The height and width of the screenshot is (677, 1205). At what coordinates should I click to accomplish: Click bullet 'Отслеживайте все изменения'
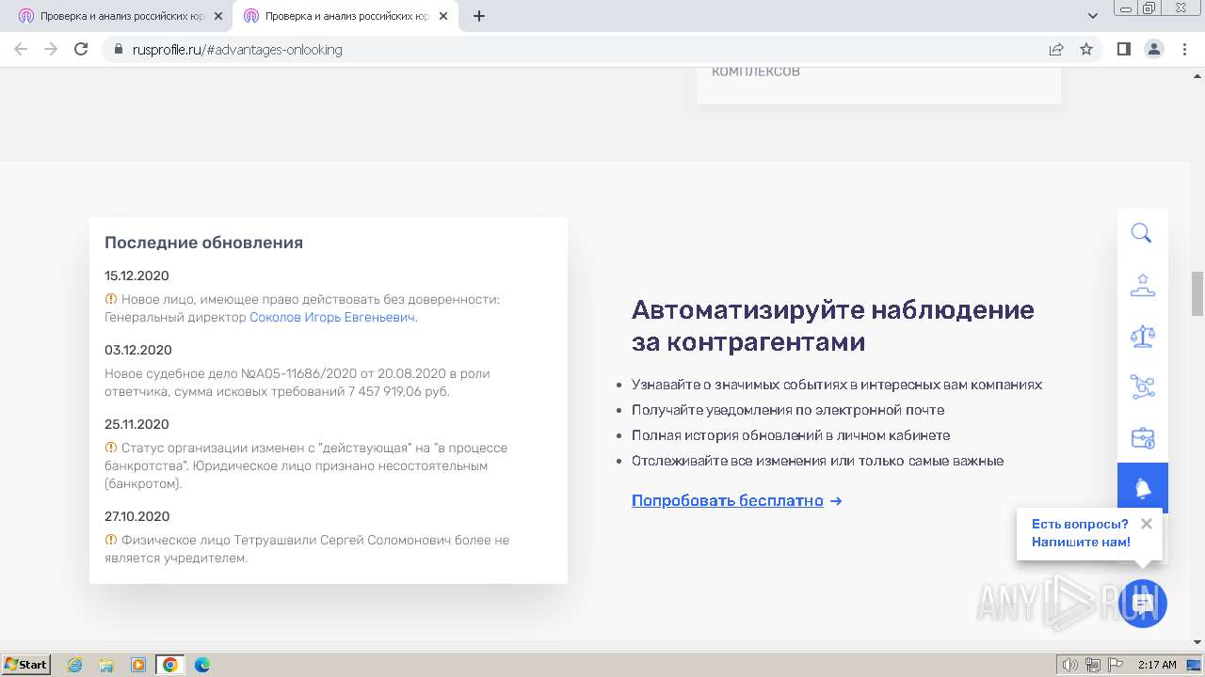tap(817, 461)
